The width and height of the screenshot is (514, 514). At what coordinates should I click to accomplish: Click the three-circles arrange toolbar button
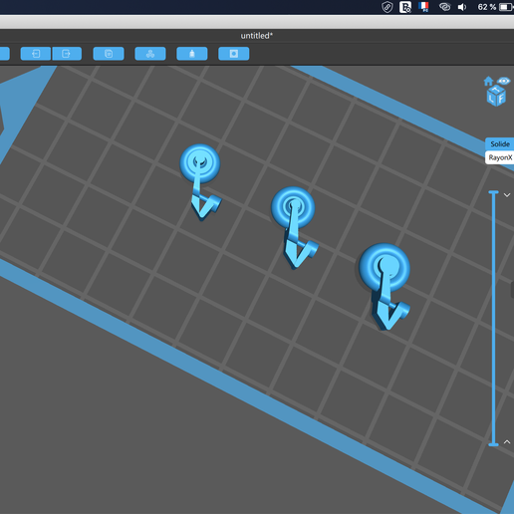tap(150, 54)
